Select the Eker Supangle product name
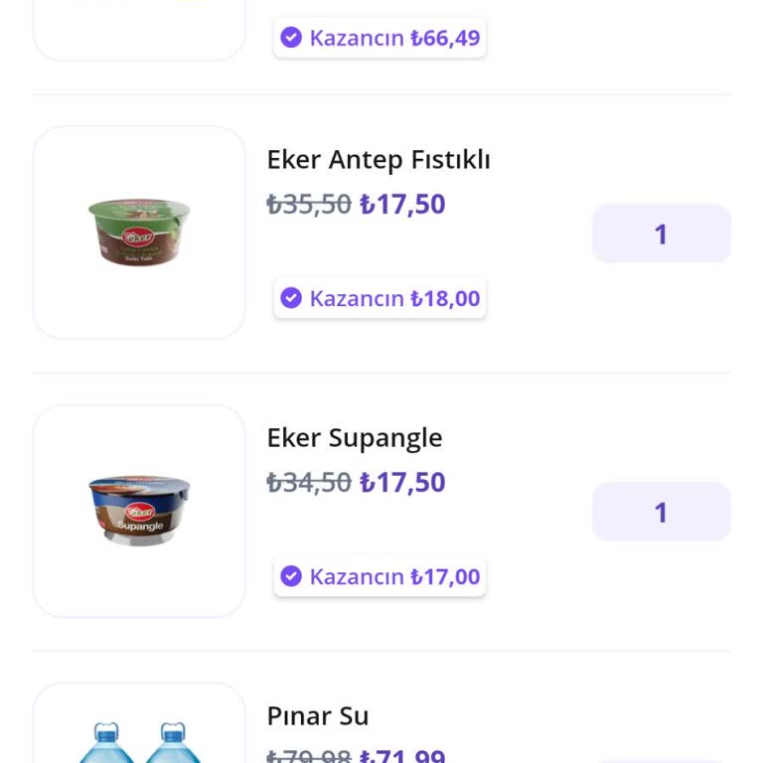This screenshot has height=763, width=763. [355, 438]
